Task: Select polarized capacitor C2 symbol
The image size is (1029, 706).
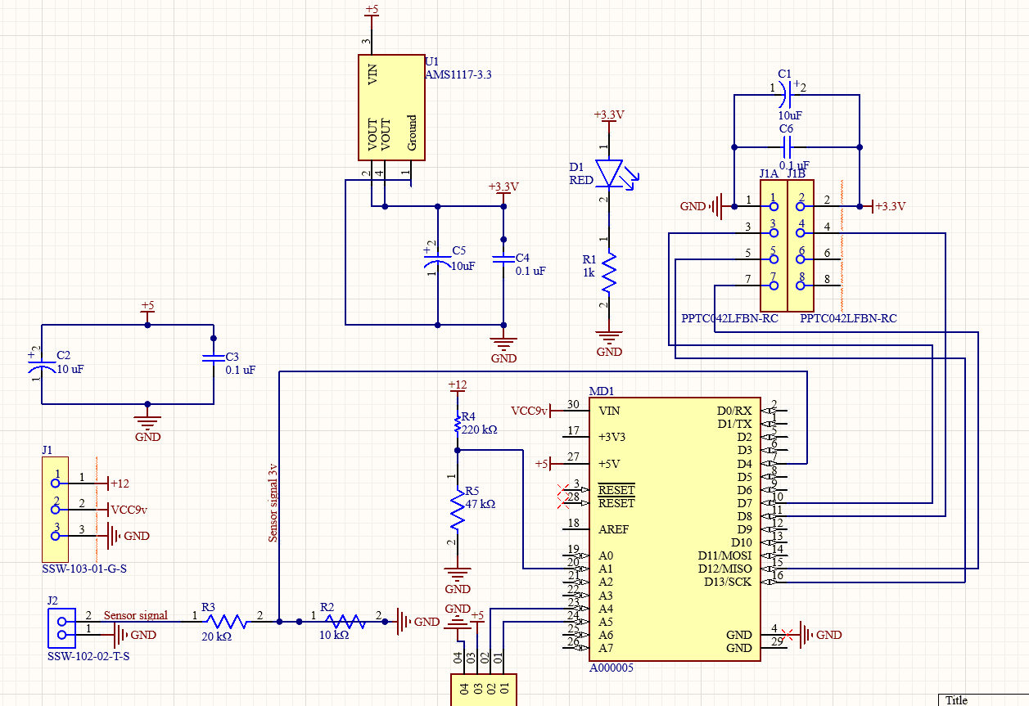Action: [x=42, y=364]
